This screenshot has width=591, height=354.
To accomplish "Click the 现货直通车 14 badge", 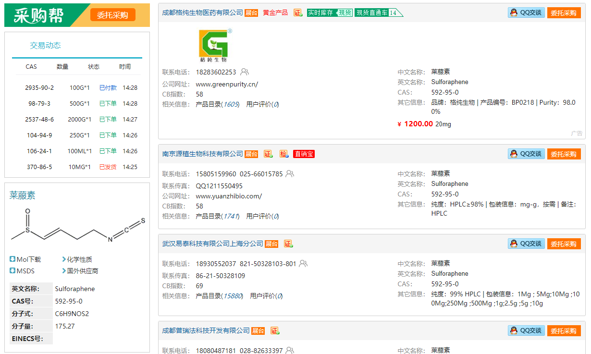I will 378,13.
